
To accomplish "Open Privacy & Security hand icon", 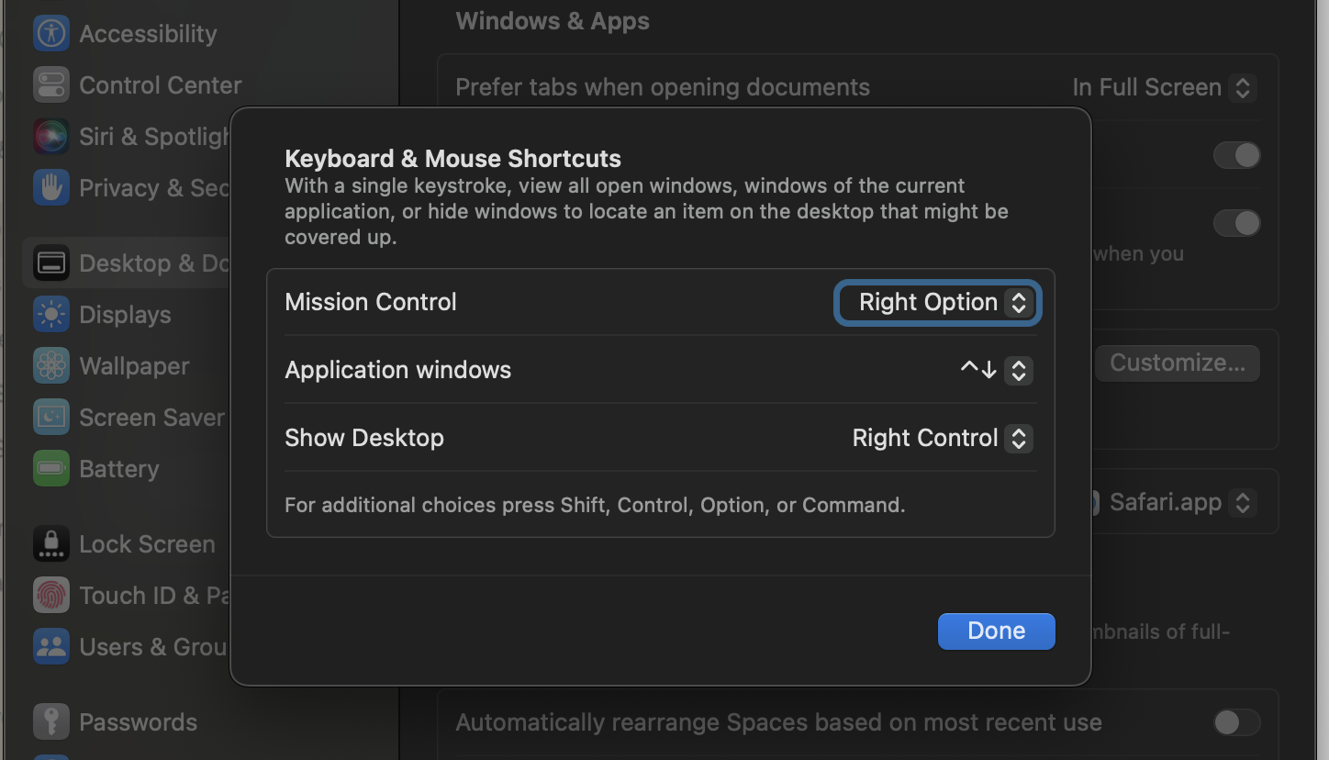I will tap(51, 188).
